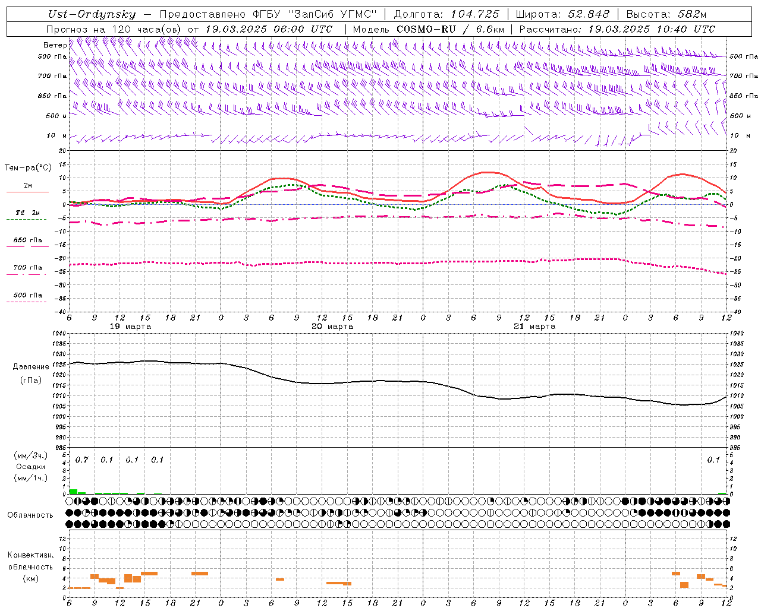The height and width of the screenshot is (608, 761).
Task: Click the Ветер panel label
Action: 55,45
